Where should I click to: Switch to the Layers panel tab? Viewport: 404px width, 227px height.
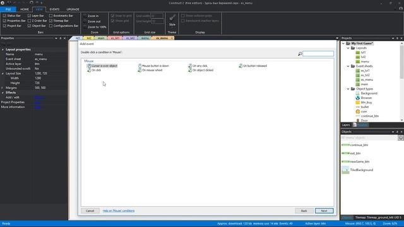pyautogui.click(x=346, y=125)
